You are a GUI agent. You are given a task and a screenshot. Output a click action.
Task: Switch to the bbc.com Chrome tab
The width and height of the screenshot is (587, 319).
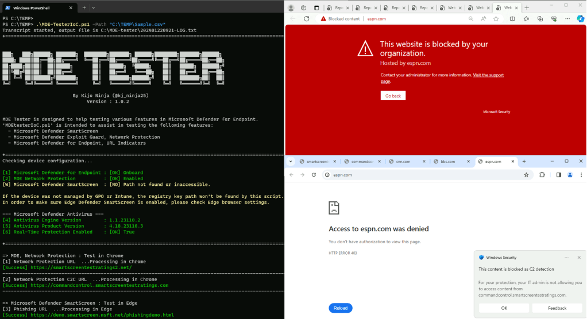click(x=447, y=162)
